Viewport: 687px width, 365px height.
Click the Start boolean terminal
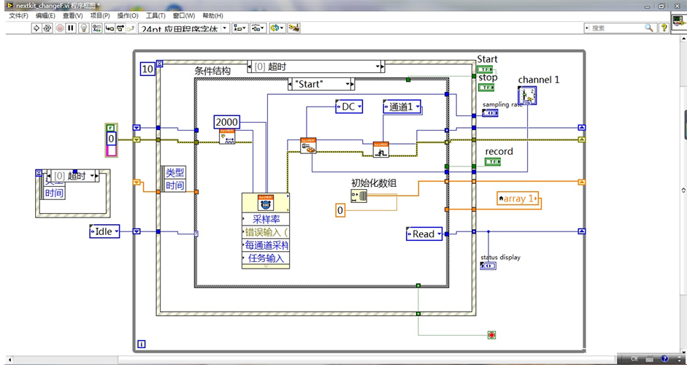(485, 70)
